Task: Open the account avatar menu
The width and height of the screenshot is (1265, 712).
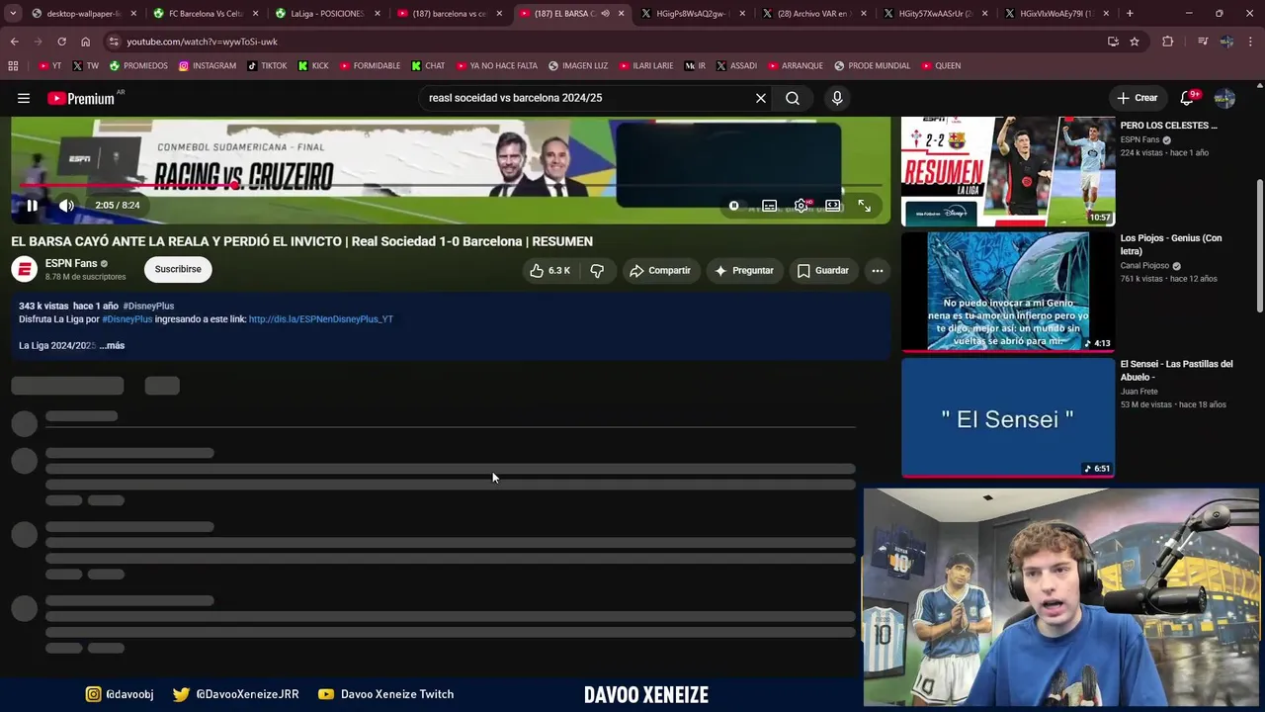Action: pos(1224,98)
